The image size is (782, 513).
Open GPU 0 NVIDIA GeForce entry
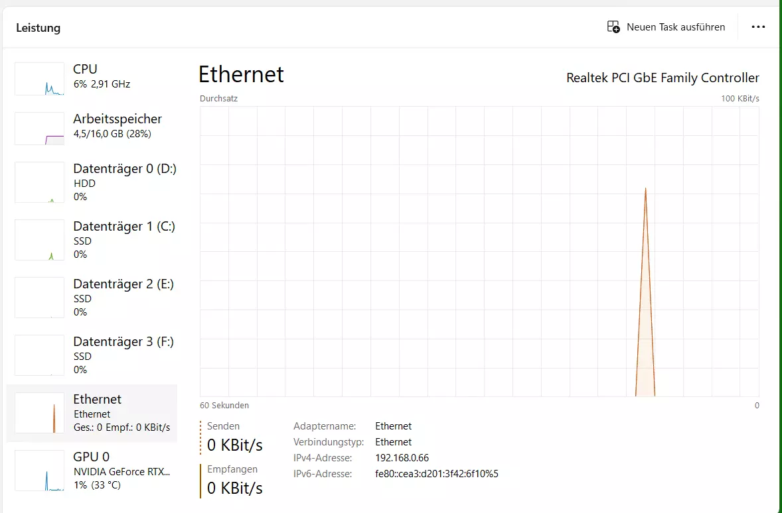92,471
